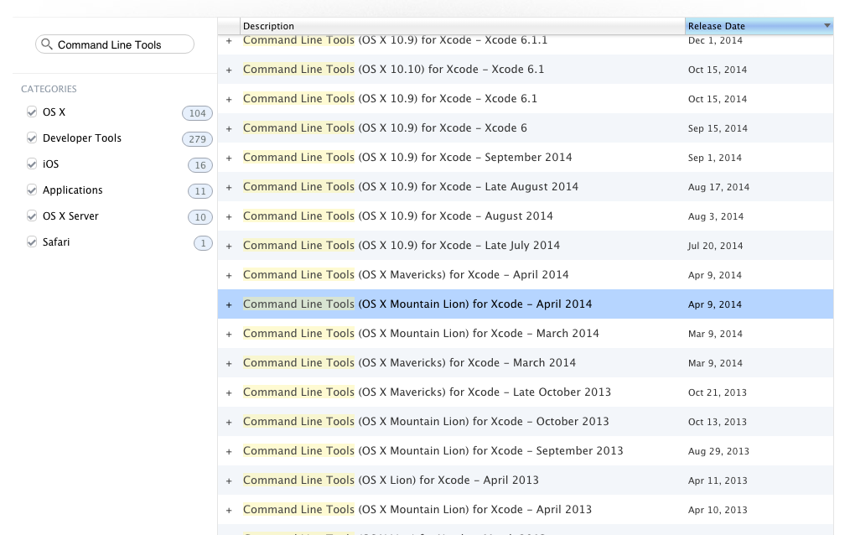
Task: Toggle the iOS category checkbox
Action: point(32,164)
